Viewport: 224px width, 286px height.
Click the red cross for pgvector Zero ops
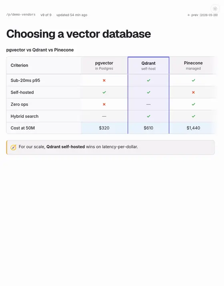click(104, 104)
